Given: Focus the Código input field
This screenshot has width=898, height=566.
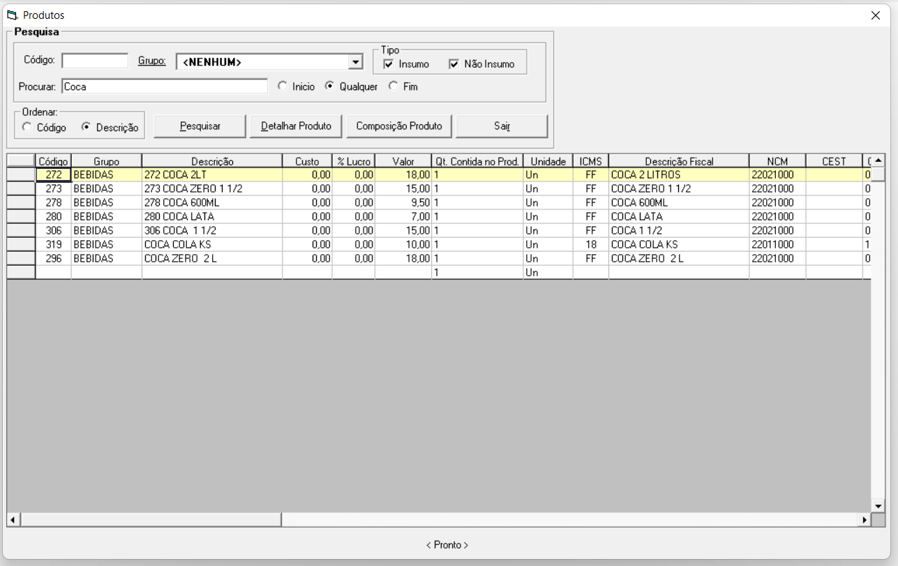Looking at the screenshot, I should (x=95, y=61).
